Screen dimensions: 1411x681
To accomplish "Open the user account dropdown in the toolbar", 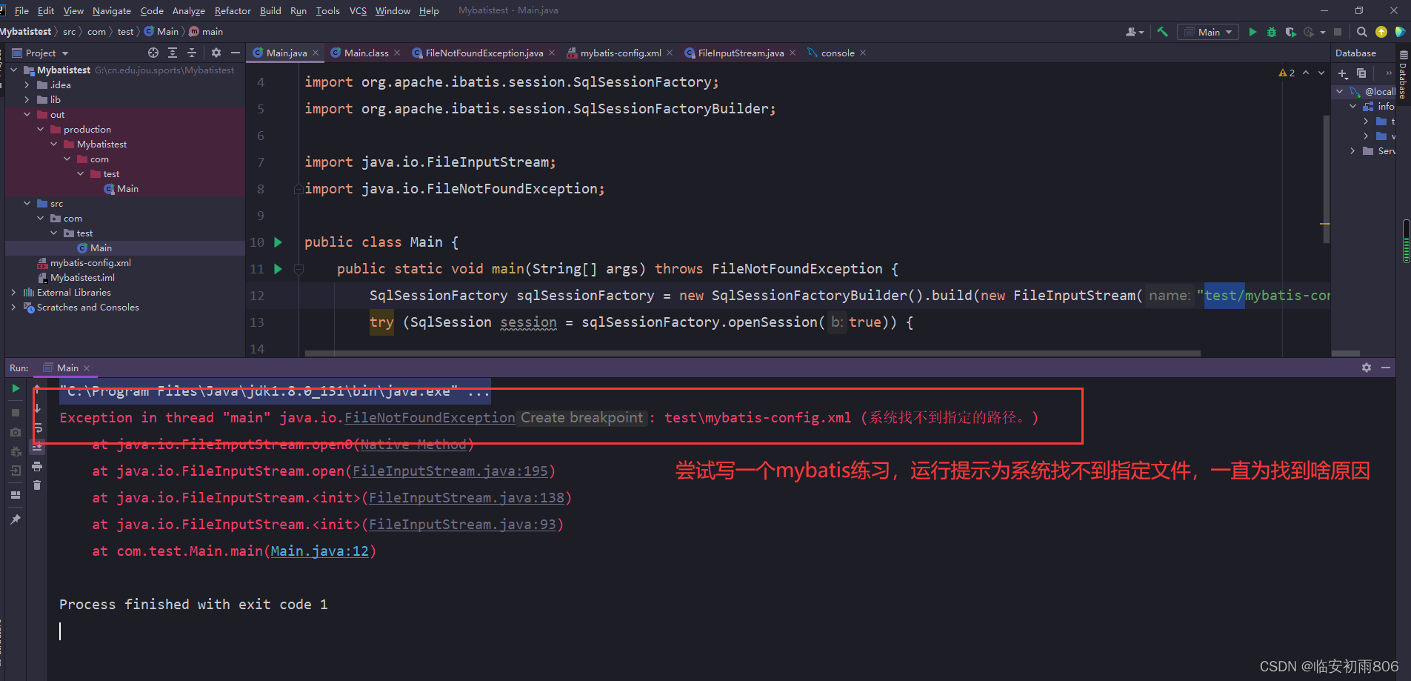I will (1134, 32).
